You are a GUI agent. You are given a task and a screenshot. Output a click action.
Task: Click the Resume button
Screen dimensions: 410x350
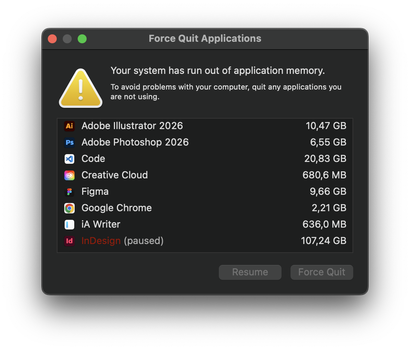[x=250, y=272]
